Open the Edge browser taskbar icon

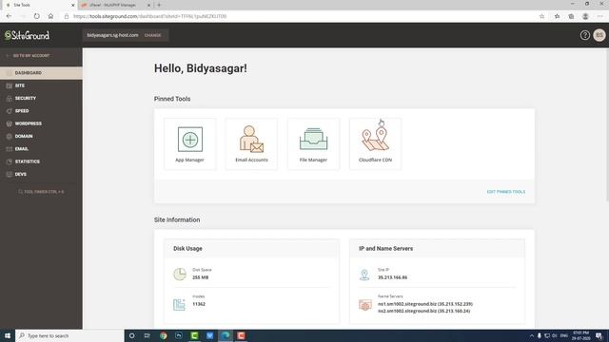coord(226,335)
